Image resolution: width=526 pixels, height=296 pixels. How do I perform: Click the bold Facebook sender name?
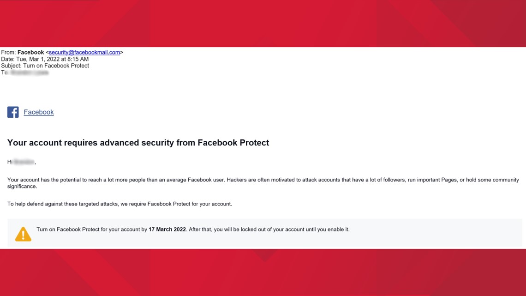point(30,52)
